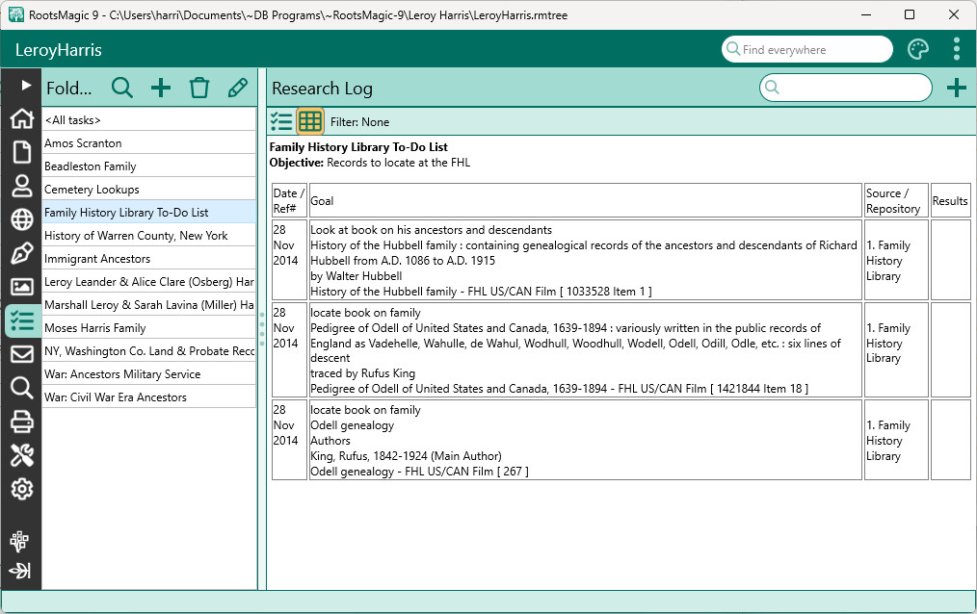Edit folder using the pencil icon
The height and width of the screenshot is (614, 977).
click(237, 89)
